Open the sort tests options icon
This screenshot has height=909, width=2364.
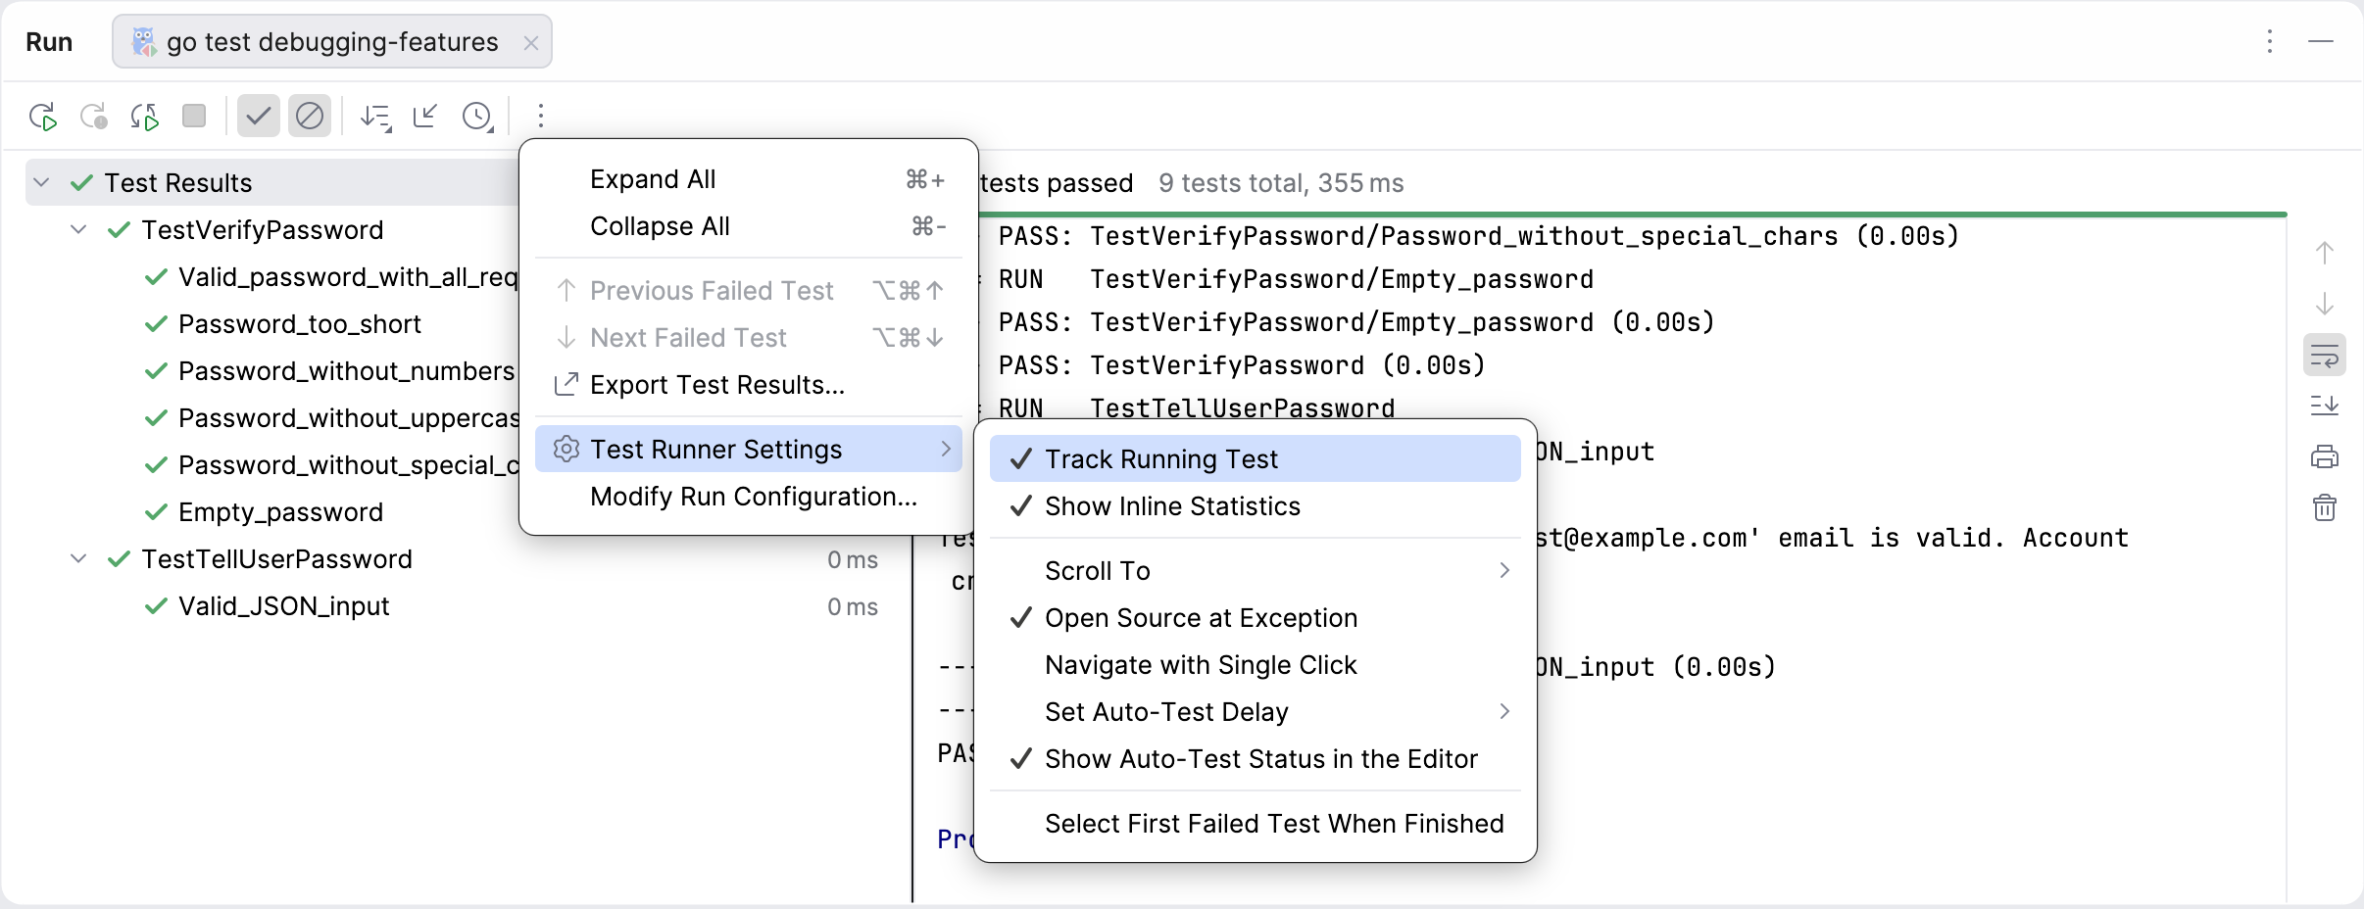pos(374,116)
